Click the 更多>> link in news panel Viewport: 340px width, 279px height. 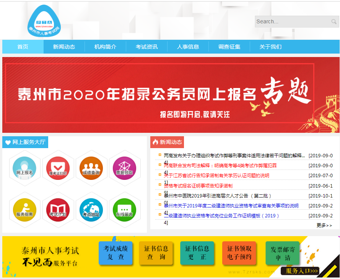(x=324, y=225)
